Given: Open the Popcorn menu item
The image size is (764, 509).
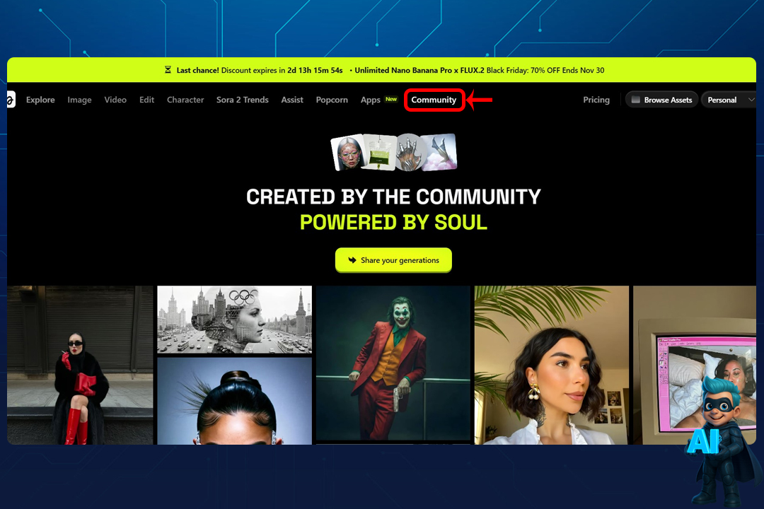Looking at the screenshot, I should pos(332,100).
